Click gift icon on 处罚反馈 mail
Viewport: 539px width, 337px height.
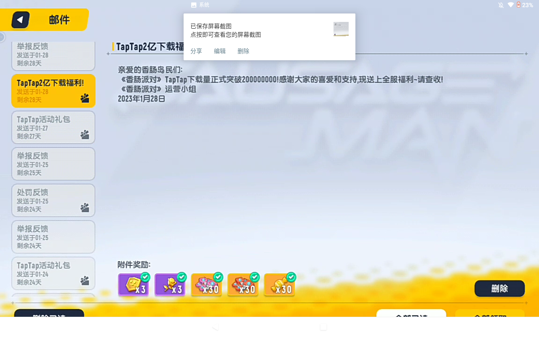(85, 207)
